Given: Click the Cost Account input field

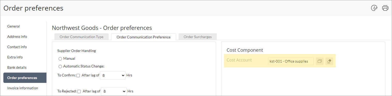Looking at the screenshot, I should tap(291, 61).
